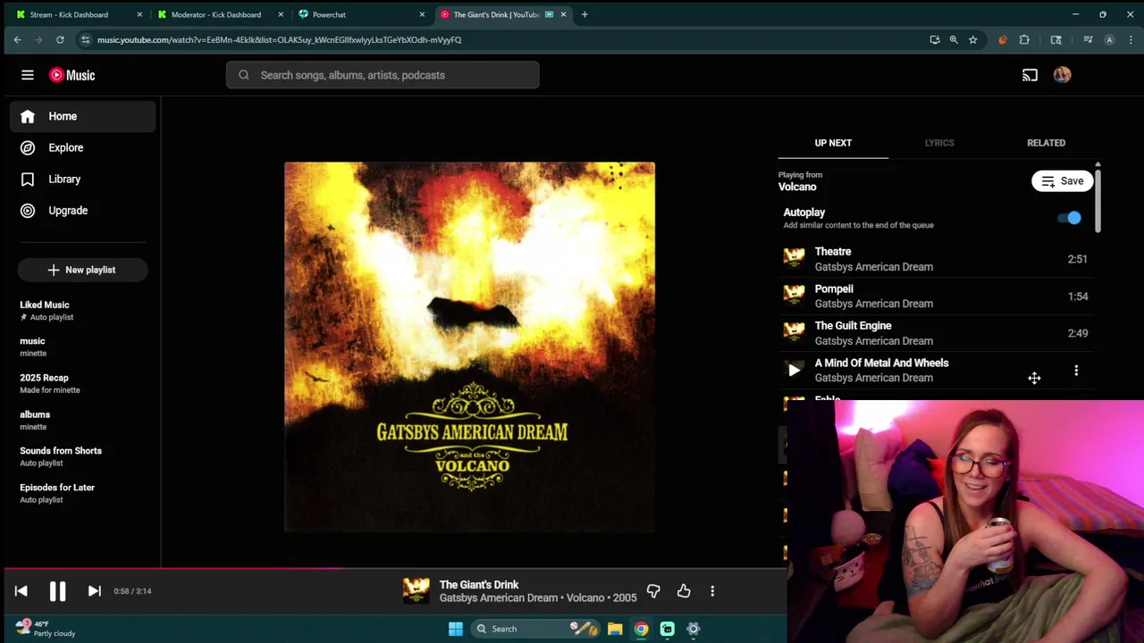View site information icon in address bar

coord(85,39)
